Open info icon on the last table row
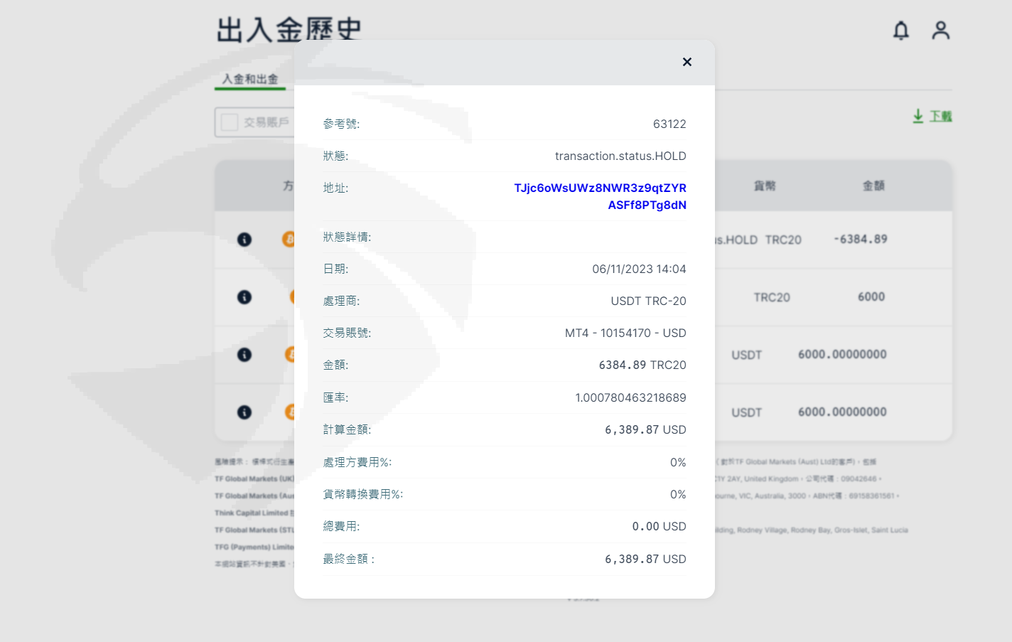The width and height of the screenshot is (1012, 642). coord(244,412)
